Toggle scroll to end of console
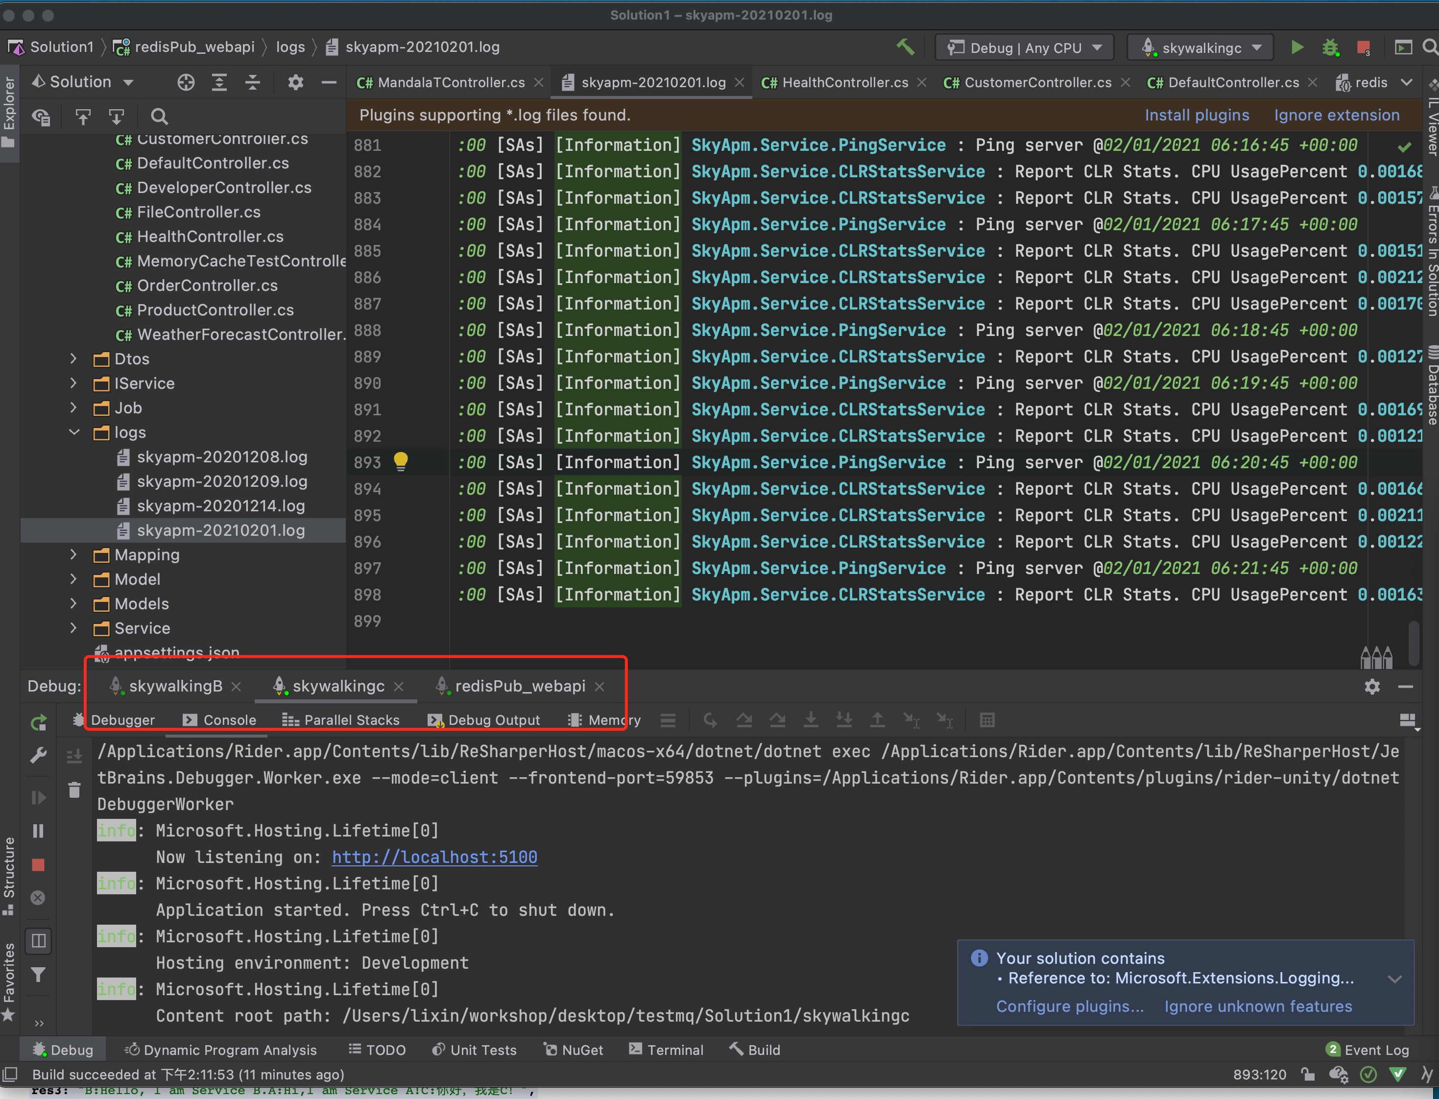Viewport: 1439px width, 1099px height. point(74,757)
